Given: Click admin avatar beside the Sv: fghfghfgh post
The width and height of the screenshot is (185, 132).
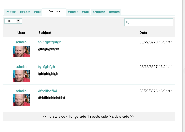Looking at the screenshot, I should point(21,51).
